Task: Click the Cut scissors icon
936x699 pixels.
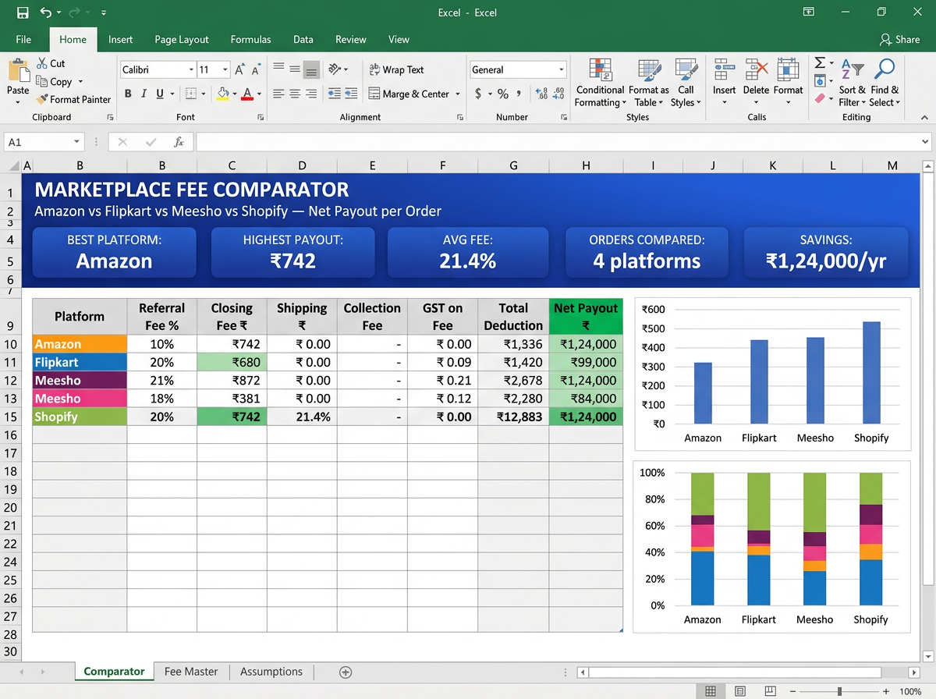Action: tap(42, 63)
